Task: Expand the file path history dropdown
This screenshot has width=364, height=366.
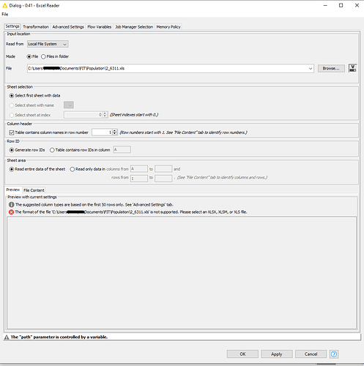Action: point(311,69)
